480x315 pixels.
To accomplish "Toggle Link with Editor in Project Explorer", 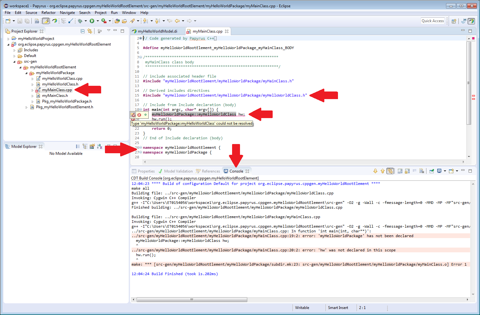I will 90,31.
